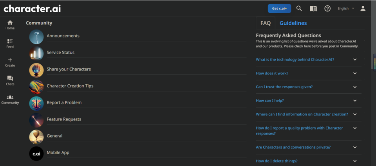Select the Create plus icon

(10, 62)
